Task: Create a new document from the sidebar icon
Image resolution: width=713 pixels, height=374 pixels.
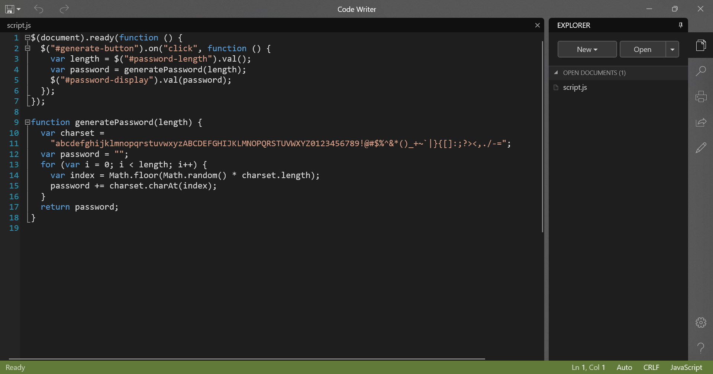Action: 701,45
